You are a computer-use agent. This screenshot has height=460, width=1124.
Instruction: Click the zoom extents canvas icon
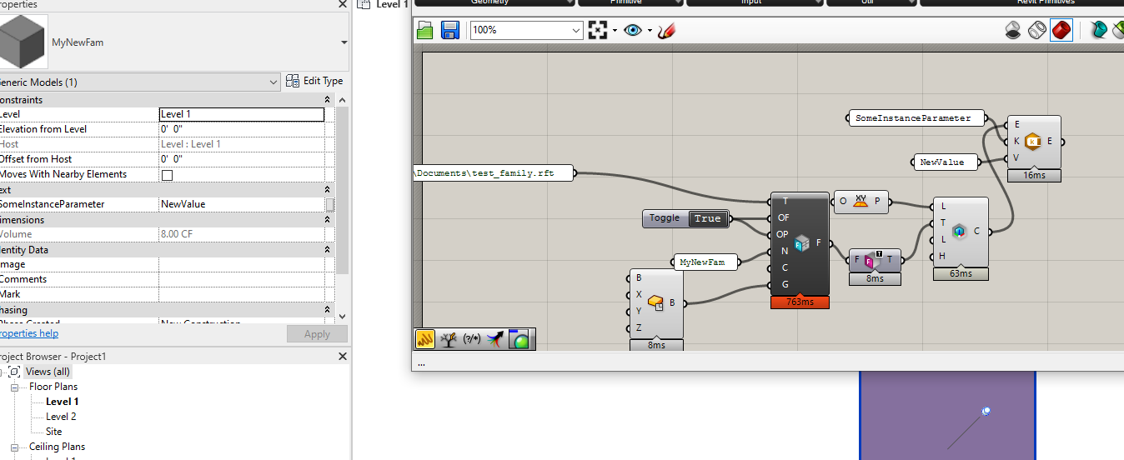pos(597,30)
